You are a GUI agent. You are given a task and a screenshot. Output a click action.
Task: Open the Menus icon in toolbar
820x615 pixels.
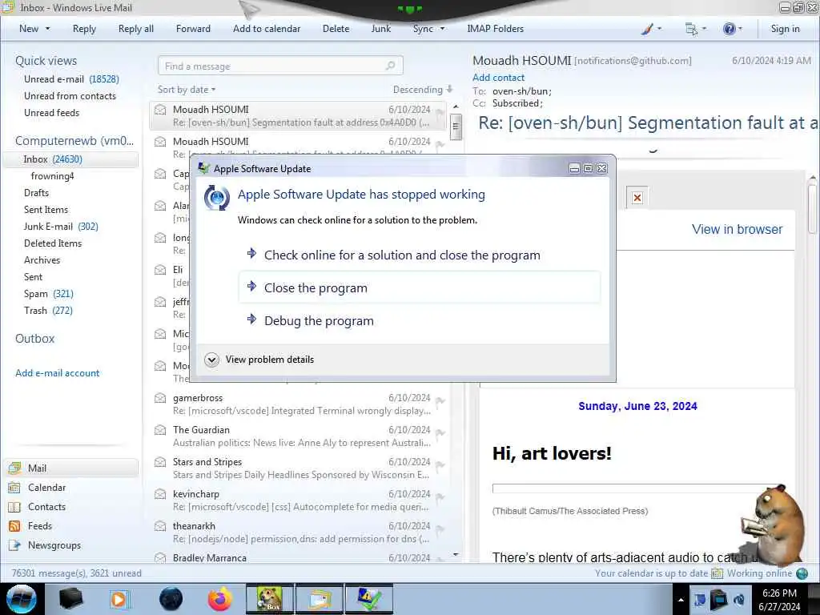pos(691,30)
